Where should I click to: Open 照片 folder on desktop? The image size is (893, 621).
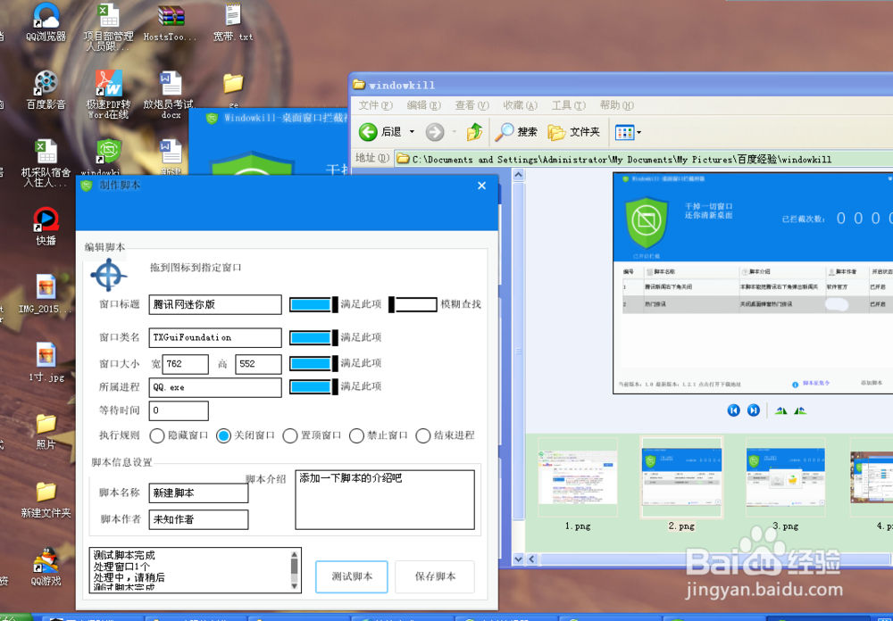[46, 431]
